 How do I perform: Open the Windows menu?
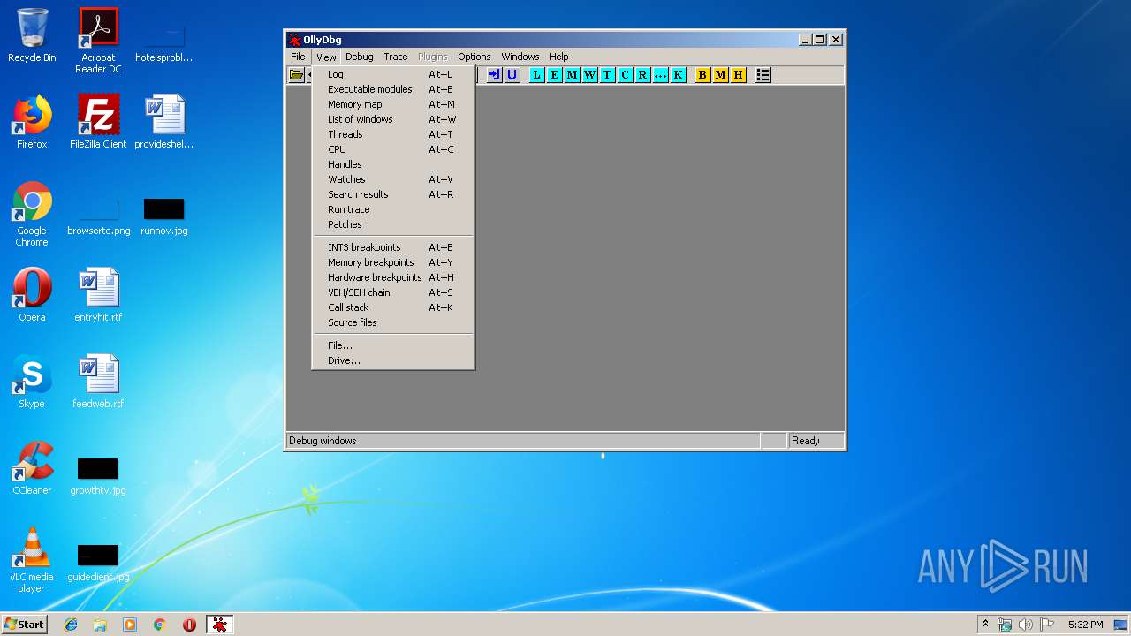[520, 57]
